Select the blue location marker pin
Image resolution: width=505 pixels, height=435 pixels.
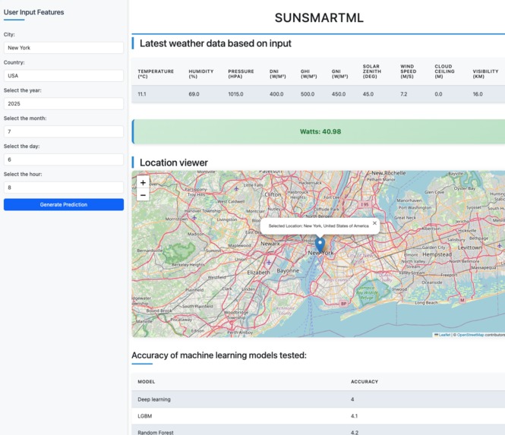coord(320,245)
